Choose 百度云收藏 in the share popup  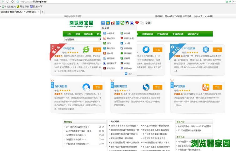(x=127, y=38)
